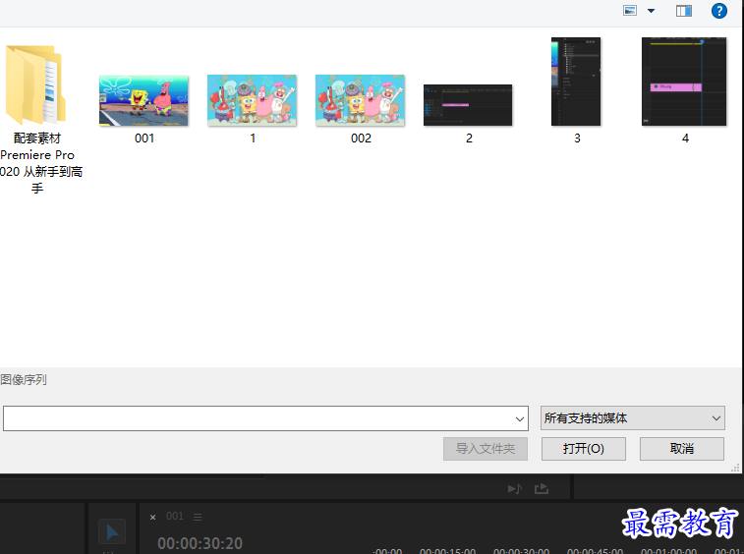
Task: Click the 00:00:15:00 ruler mark
Action: click(447, 551)
